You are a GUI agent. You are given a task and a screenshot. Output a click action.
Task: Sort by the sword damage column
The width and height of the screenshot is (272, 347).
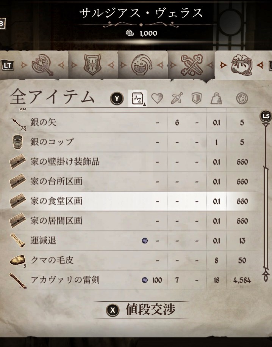point(177,98)
